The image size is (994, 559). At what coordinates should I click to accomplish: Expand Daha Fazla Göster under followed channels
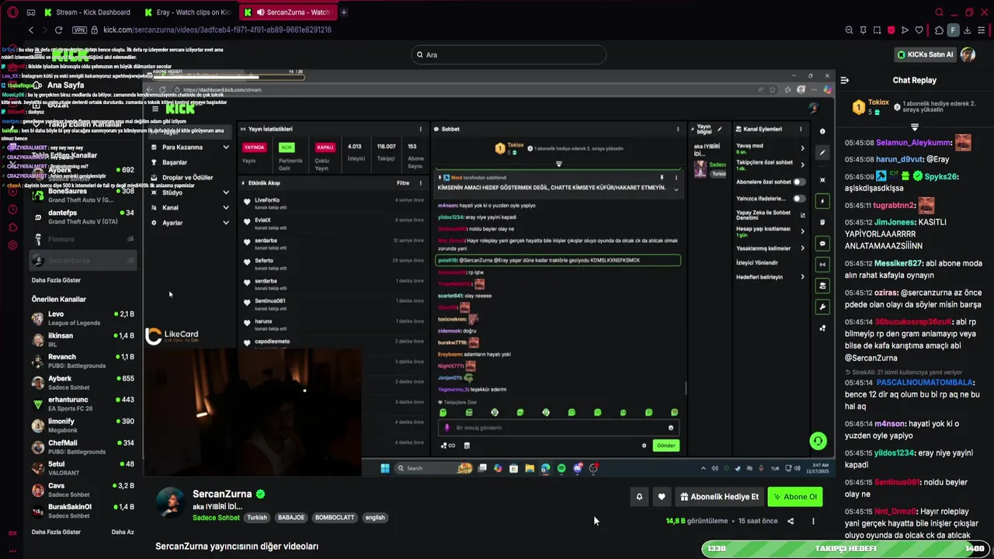click(56, 280)
